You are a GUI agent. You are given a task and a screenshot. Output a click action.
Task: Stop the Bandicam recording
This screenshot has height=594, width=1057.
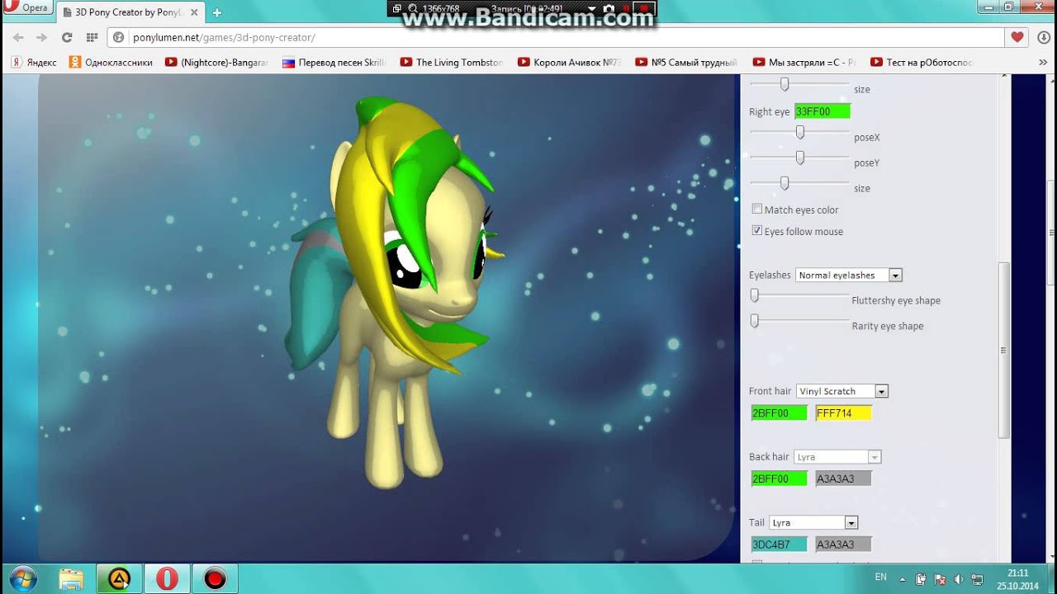point(645,8)
